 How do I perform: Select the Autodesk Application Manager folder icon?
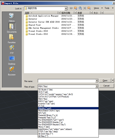27,16
